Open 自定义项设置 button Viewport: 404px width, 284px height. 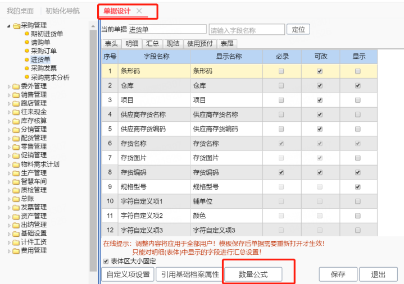(128, 274)
